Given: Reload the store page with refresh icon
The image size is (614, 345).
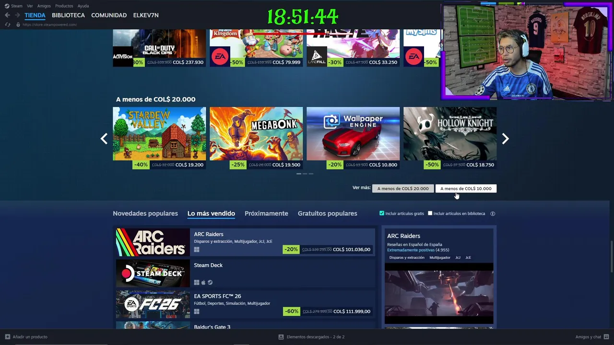Looking at the screenshot, I should [7, 24].
